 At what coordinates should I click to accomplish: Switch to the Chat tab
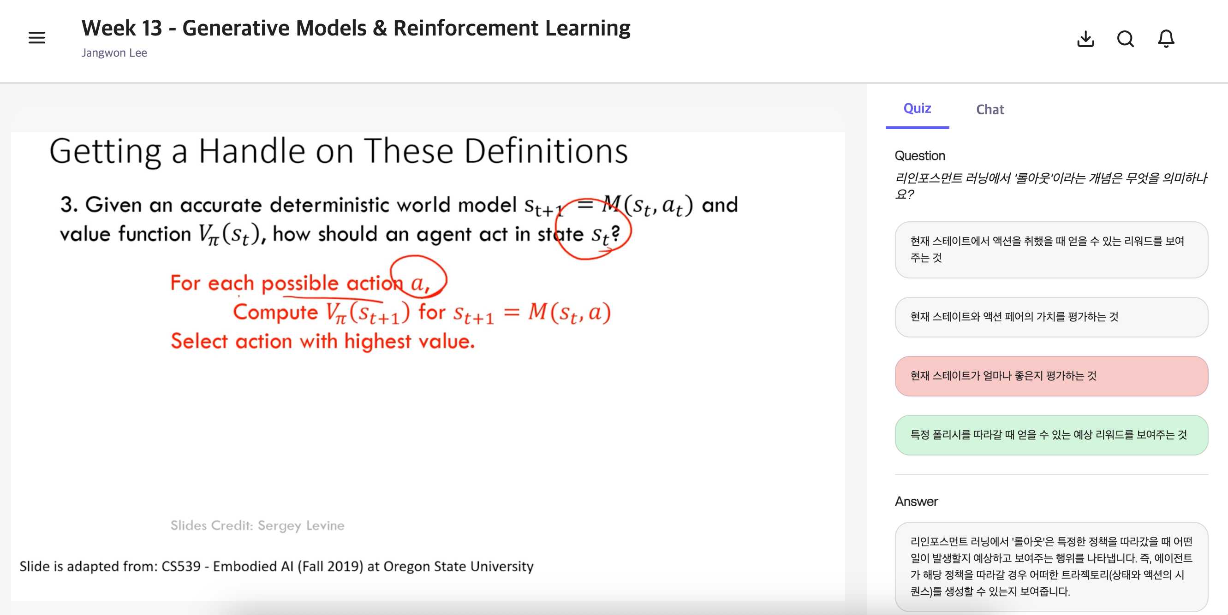click(990, 110)
